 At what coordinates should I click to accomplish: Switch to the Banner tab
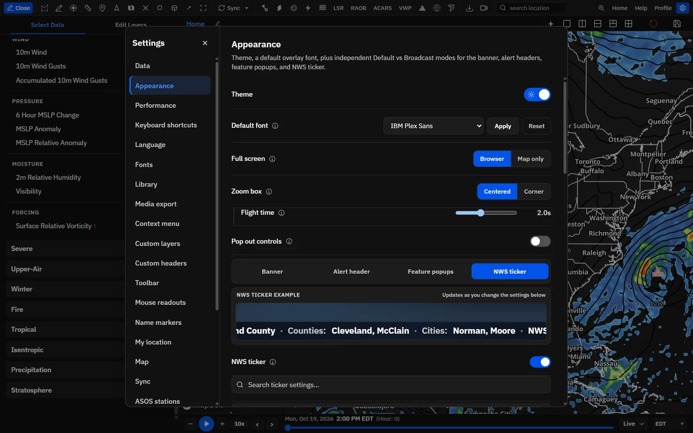pos(272,271)
